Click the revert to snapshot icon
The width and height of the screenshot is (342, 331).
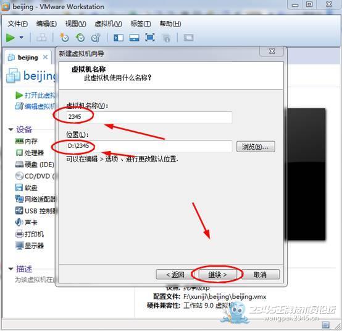click(80, 38)
